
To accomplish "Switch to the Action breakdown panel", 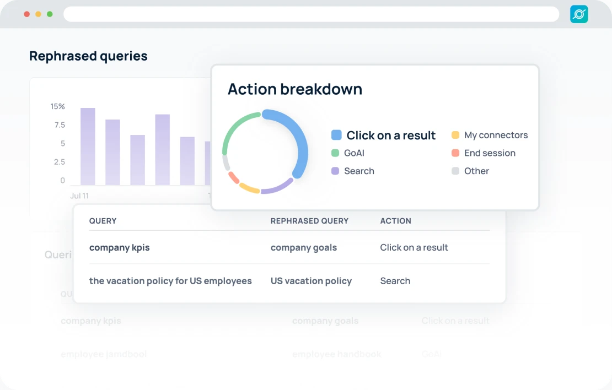I will coord(295,89).
